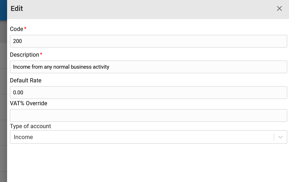The image size is (289, 182).
Task: Click the Description label text
Action: point(24,55)
